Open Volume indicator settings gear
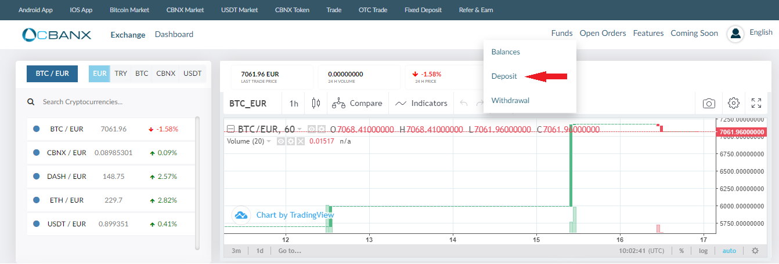This screenshot has width=779, height=264. point(291,141)
